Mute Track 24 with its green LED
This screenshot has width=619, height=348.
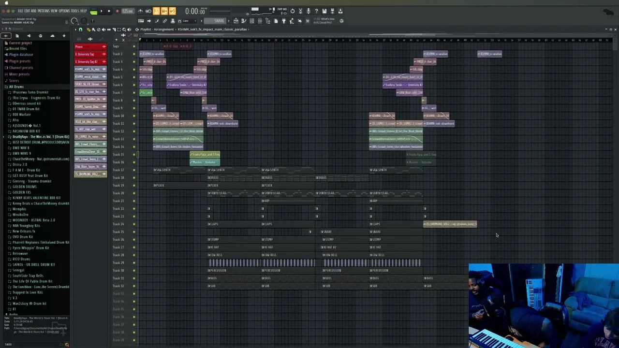point(134,224)
